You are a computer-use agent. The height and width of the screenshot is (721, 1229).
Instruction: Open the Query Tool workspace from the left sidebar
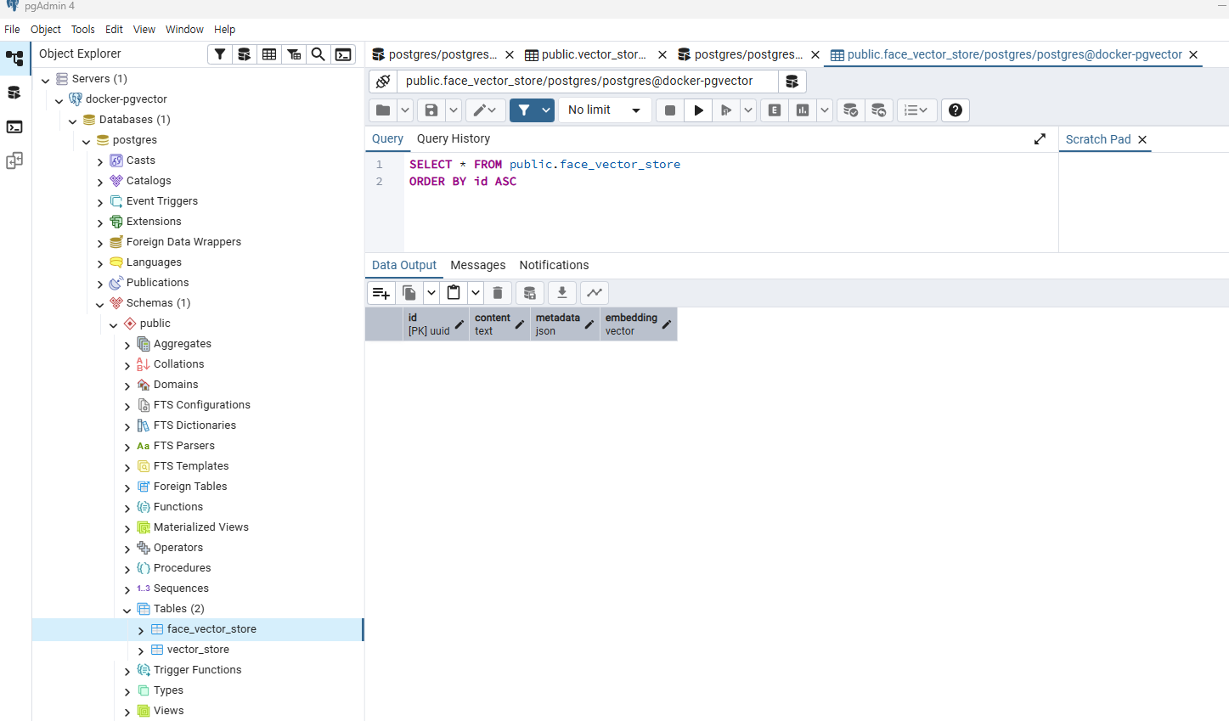14,93
